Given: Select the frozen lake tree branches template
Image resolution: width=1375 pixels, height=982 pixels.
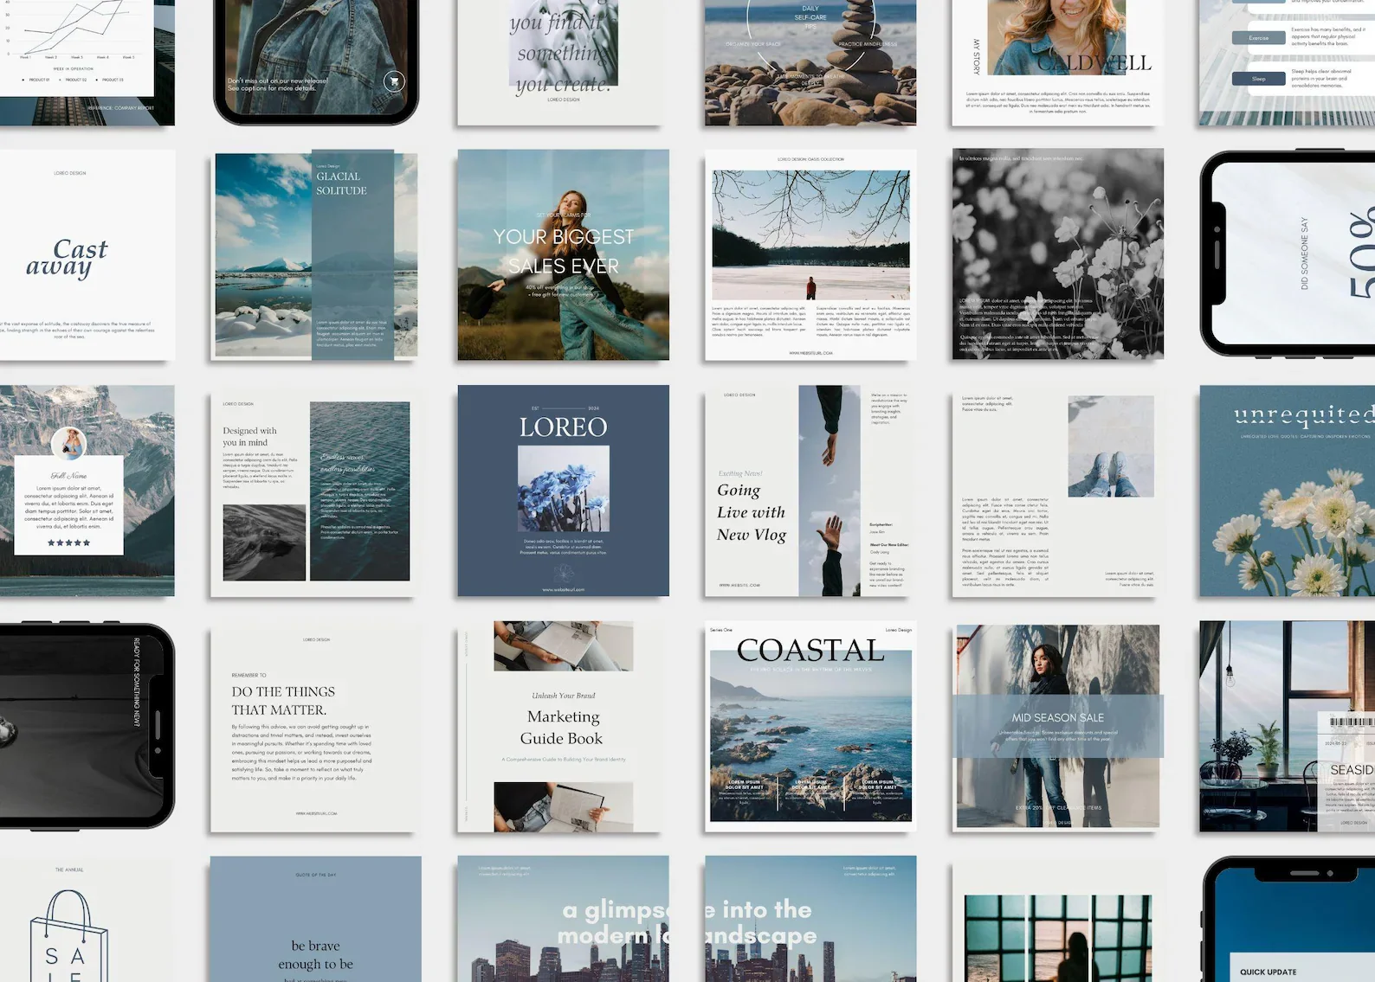Looking at the screenshot, I should click(810, 255).
